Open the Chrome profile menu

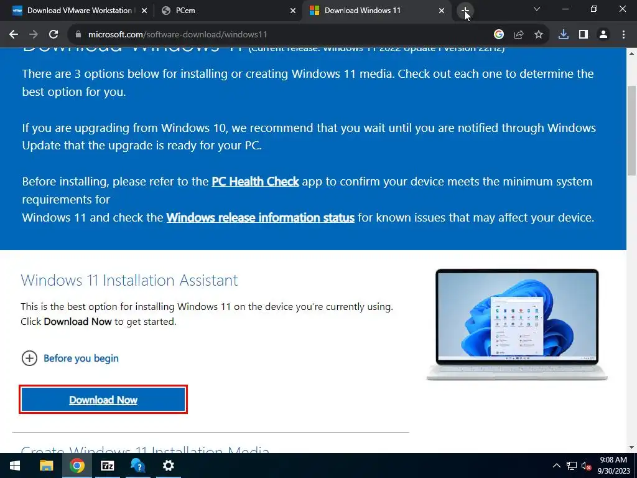[x=603, y=35]
